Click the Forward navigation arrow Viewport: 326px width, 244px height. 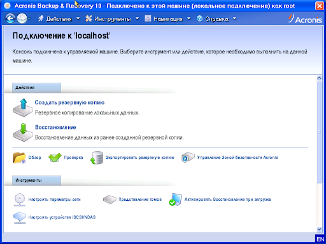pyautogui.click(x=22, y=18)
